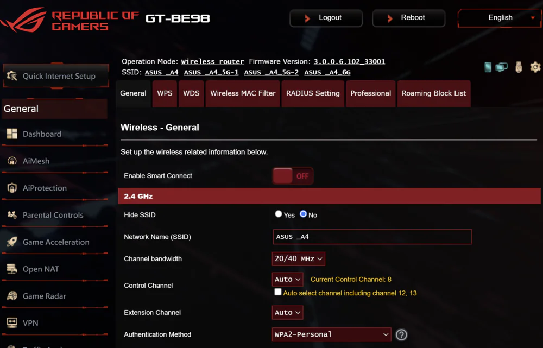The image size is (543, 348).
Task: Switch to the General wireless tab
Action: click(x=134, y=93)
